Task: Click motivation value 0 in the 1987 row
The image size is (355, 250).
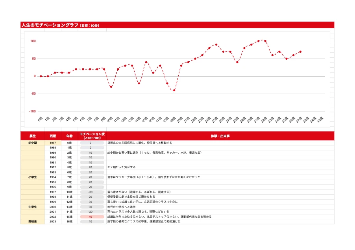Action: pos(92,143)
